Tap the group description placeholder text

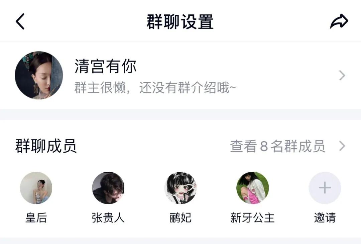[x=154, y=88]
